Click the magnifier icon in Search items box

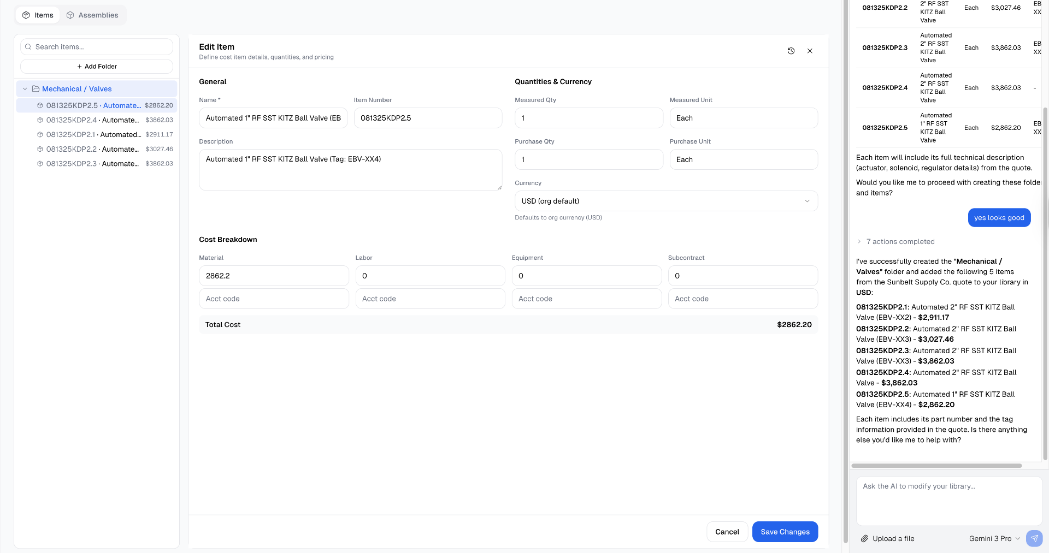28,47
